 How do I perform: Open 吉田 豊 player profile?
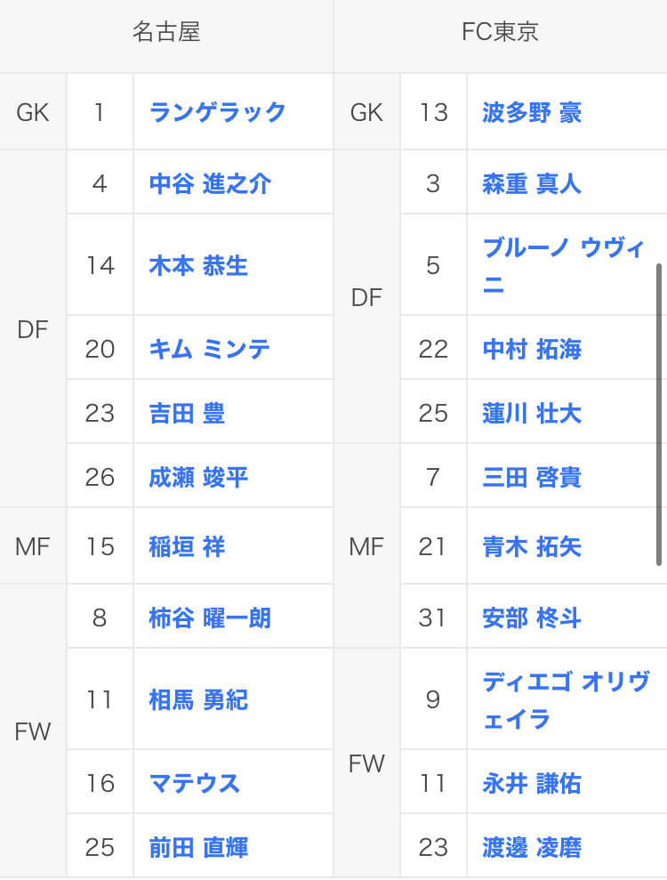tap(187, 413)
